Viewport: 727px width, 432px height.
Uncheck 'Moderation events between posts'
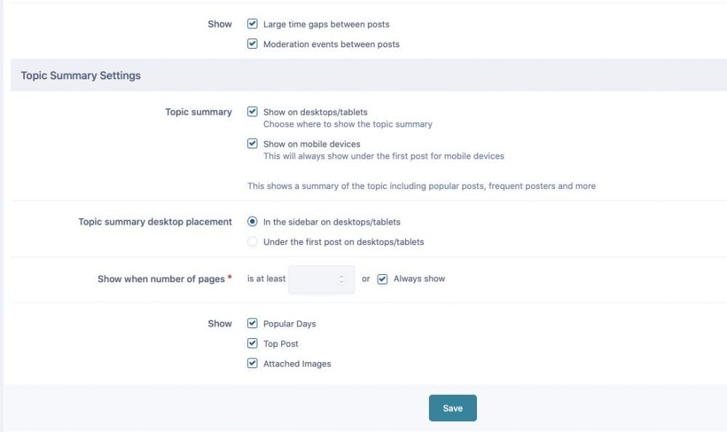pyautogui.click(x=252, y=43)
